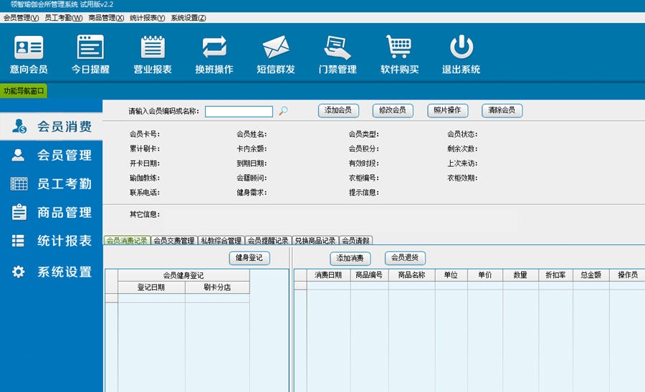
Task: Click the 单价 column header
Action: point(485,275)
